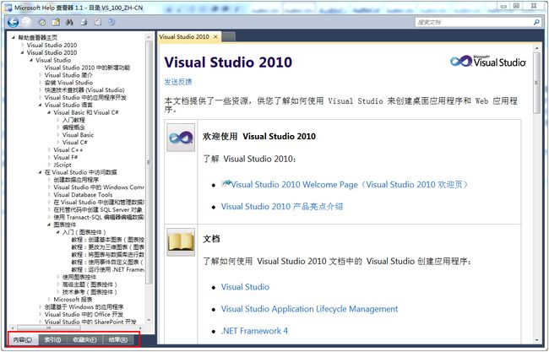The height and width of the screenshot is (352, 549).
Task: Select 教程：更改为三维图表 tree entry
Action: click(x=108, y=247)
